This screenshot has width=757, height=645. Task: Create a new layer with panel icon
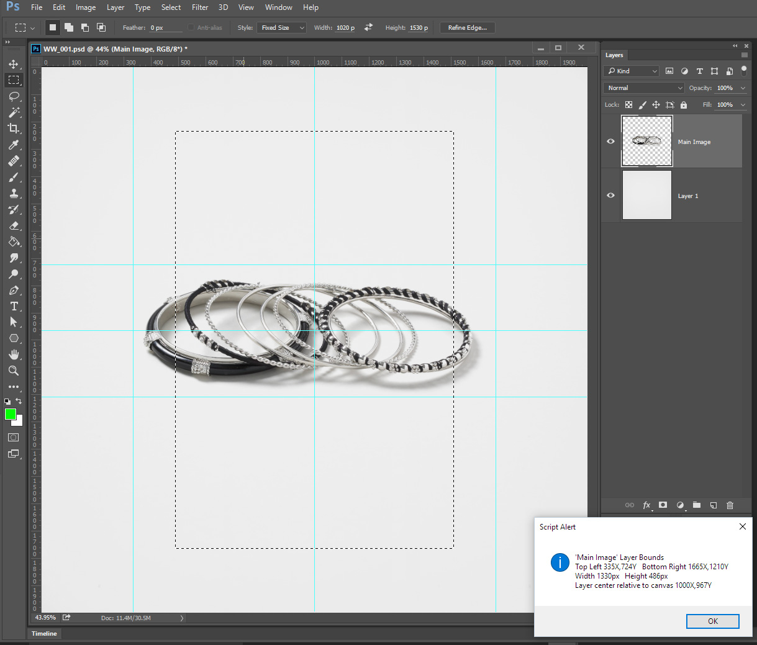pos(714,505)
